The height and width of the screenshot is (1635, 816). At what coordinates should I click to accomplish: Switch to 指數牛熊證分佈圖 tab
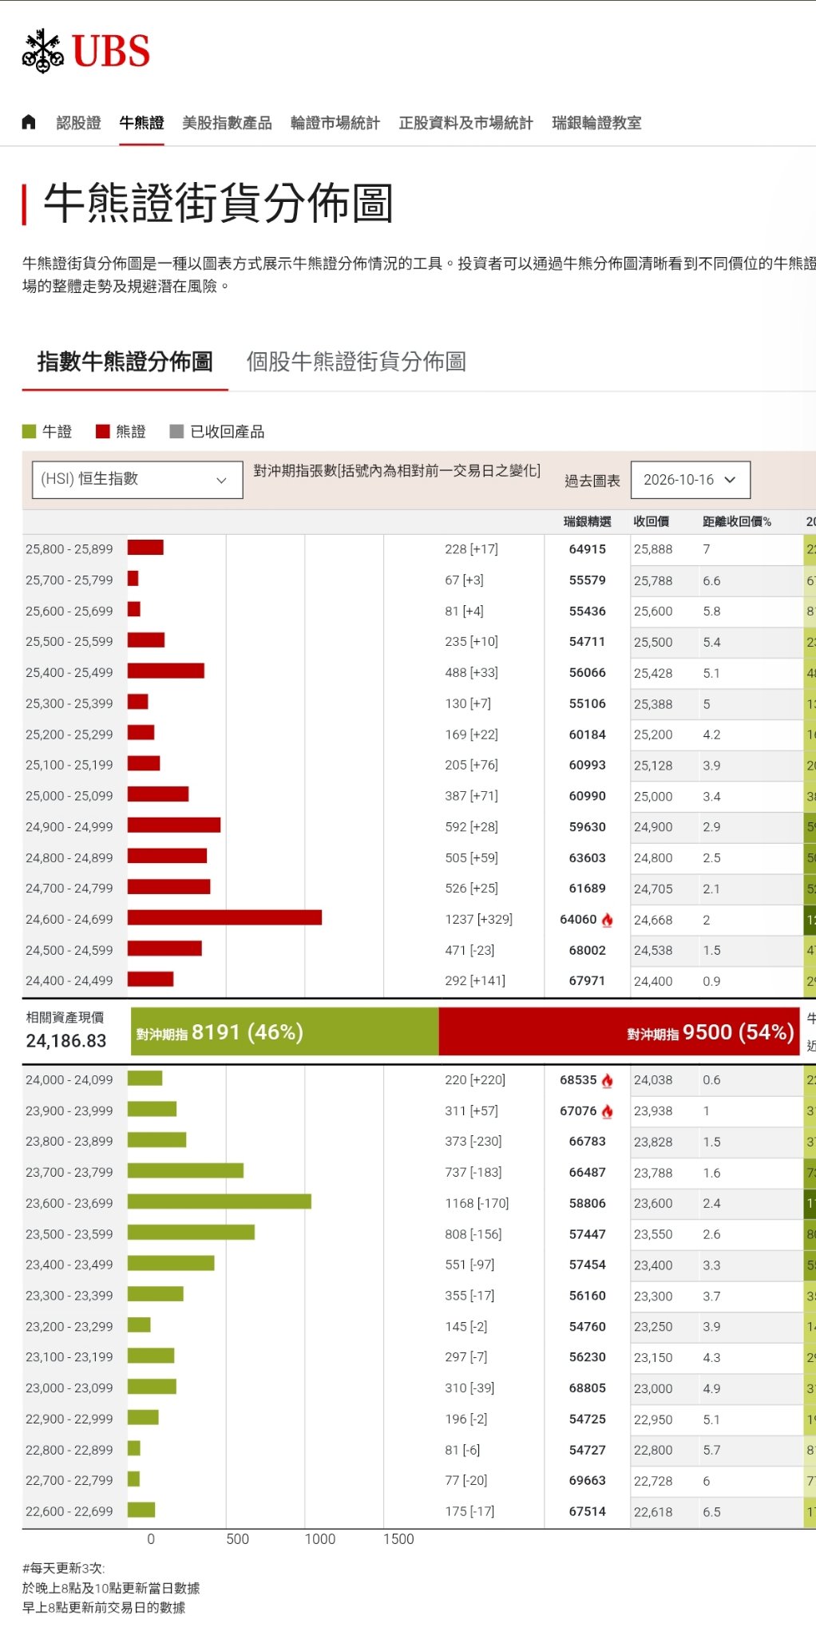click(125, 362)
